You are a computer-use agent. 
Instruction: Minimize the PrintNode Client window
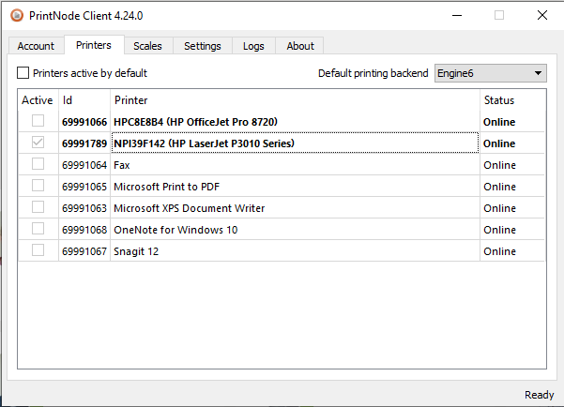pos(457,15)
